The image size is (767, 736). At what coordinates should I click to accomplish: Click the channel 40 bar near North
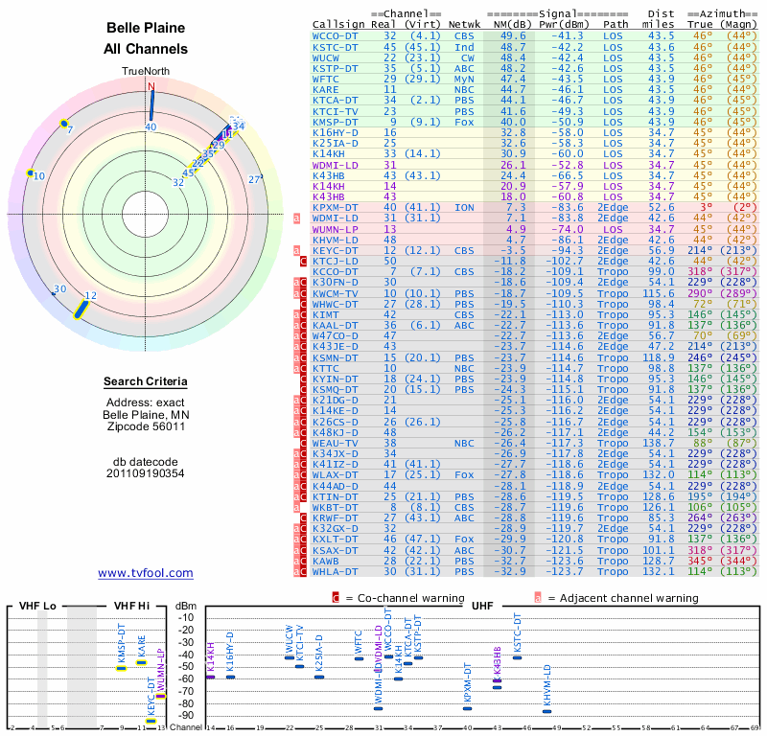151,104
